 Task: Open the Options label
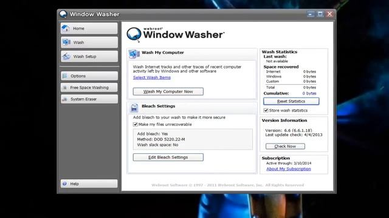coord(78,76)
